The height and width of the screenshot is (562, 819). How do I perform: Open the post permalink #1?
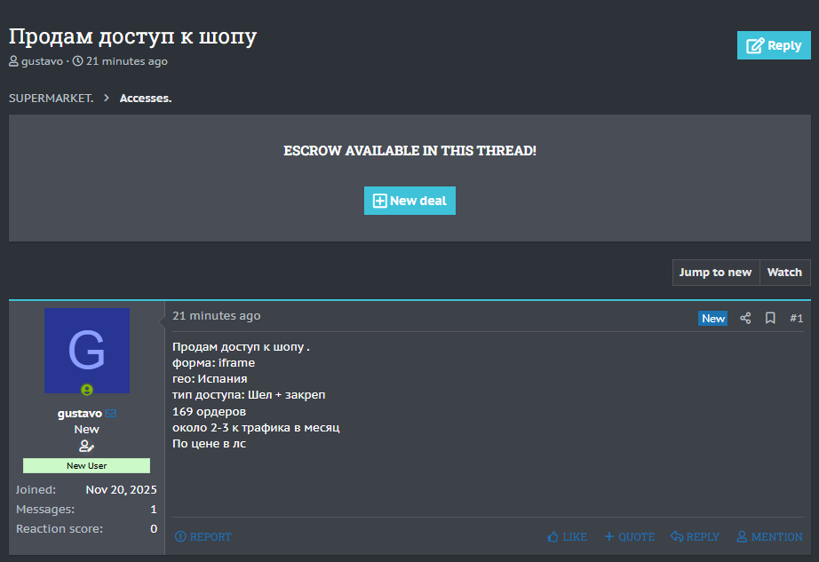point(796,318)
